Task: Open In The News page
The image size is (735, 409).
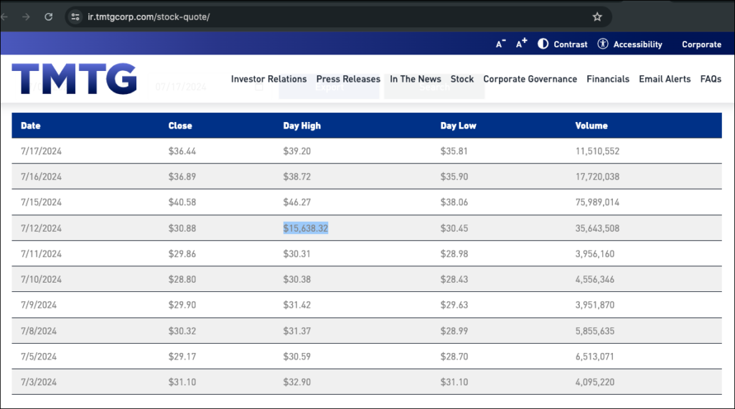Action: tap(415, 79)
